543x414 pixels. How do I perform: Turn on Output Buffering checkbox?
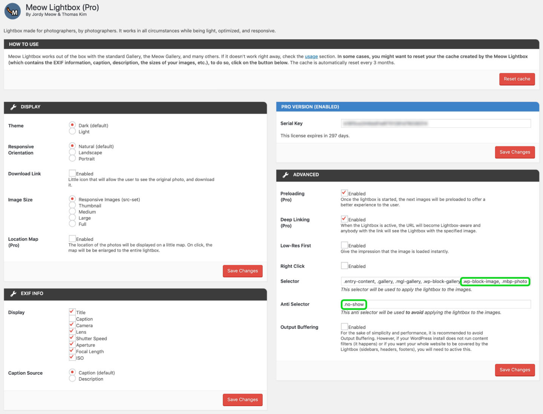344,326
